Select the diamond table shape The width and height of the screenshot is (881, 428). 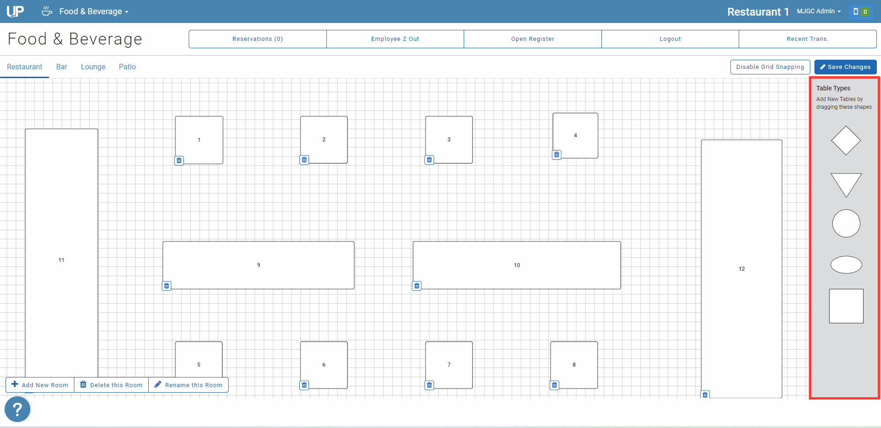tap(846, 141)
